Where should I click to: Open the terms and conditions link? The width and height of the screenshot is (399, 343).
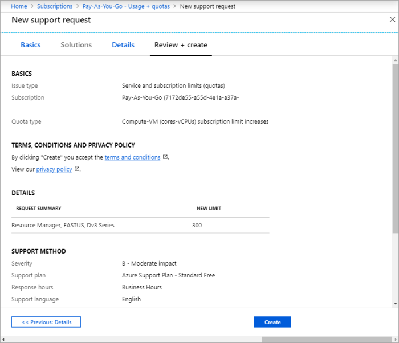(132, 157)
